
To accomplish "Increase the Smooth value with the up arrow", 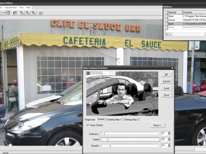I will tap(169, 145).
